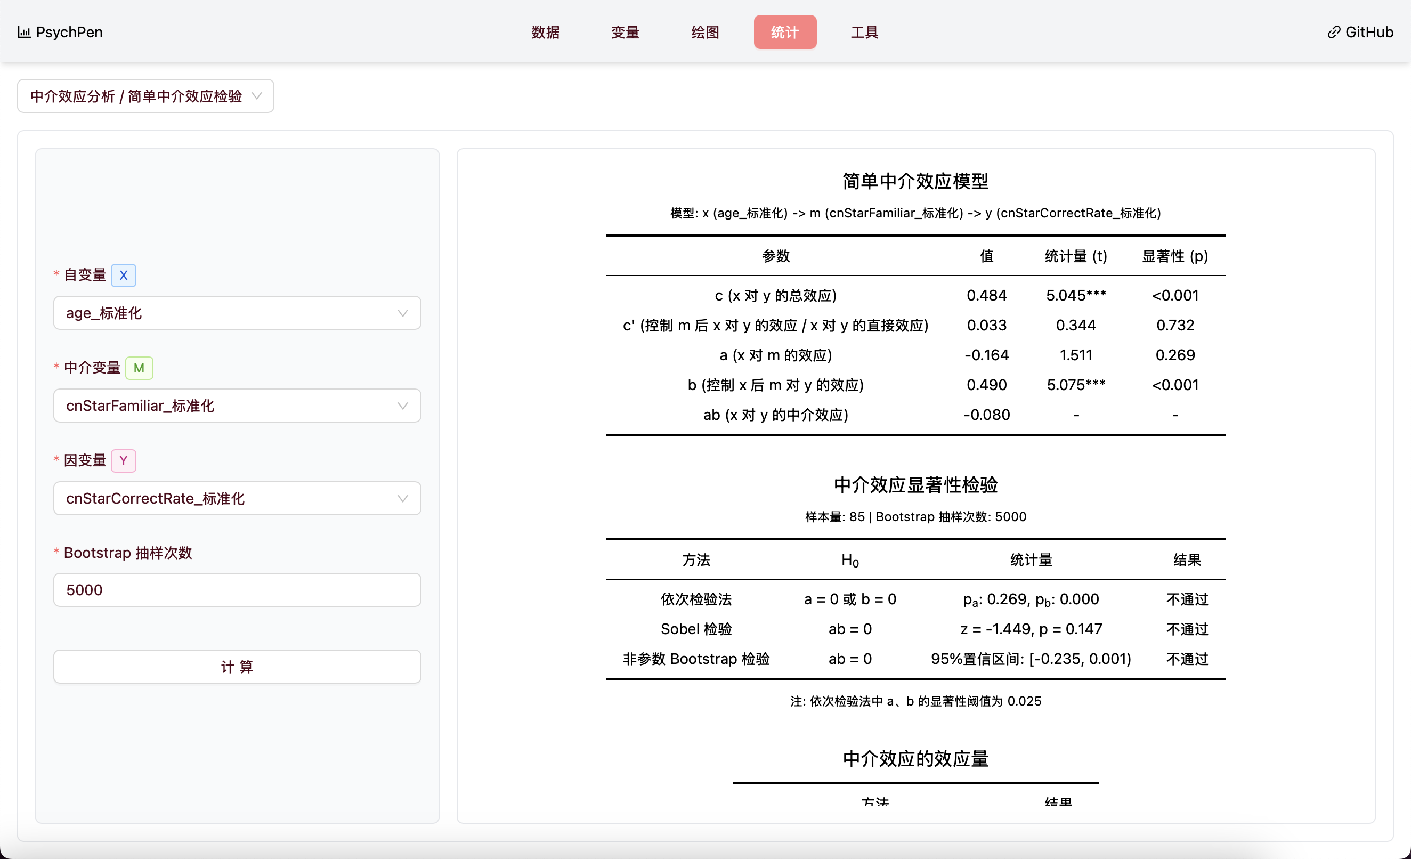Click the b (控制 x 后 m 对 y 的效应) label
This screenshot has height=859, width=1411.
pos(775,385)
